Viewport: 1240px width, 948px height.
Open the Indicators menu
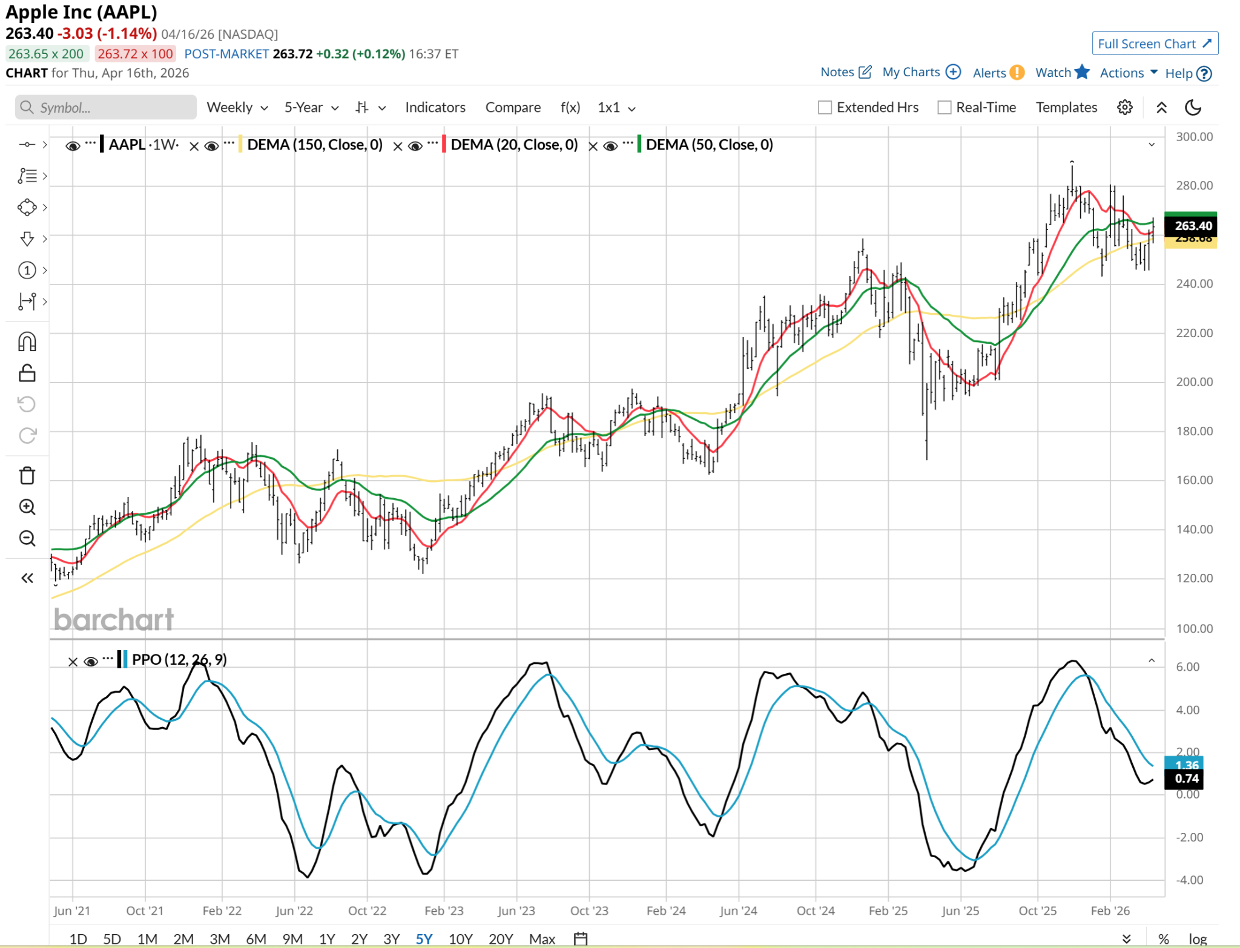435,108
